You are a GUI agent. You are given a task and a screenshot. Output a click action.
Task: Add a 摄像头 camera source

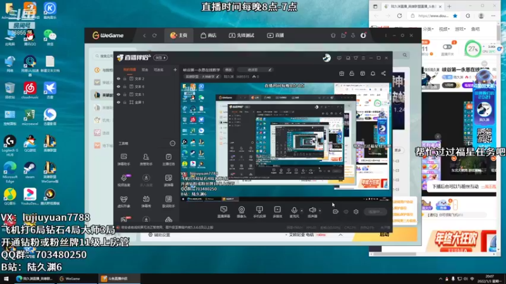(x=242, y=212)
